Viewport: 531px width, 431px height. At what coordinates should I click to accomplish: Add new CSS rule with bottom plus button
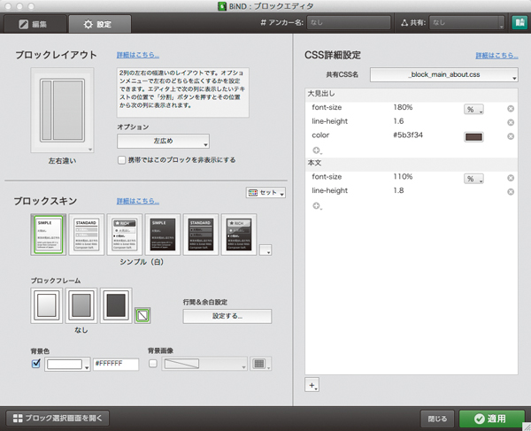click(x=312, y=385)
